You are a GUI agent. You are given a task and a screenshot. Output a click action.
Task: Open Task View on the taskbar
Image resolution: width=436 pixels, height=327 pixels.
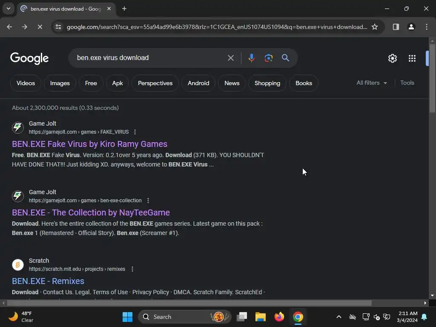242,317
